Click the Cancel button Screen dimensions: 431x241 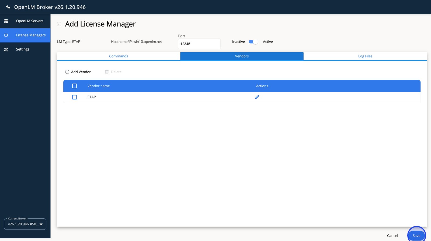392,236
